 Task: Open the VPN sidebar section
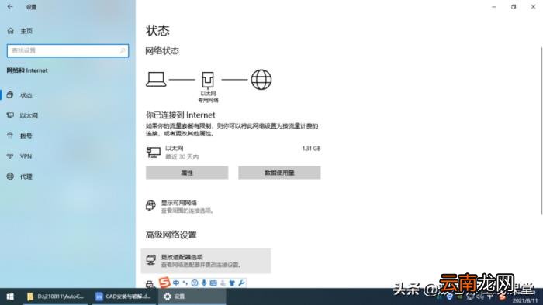[68, 156]
